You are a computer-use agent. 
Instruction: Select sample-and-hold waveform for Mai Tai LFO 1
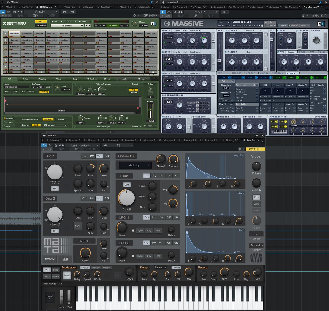pos(176,217)
